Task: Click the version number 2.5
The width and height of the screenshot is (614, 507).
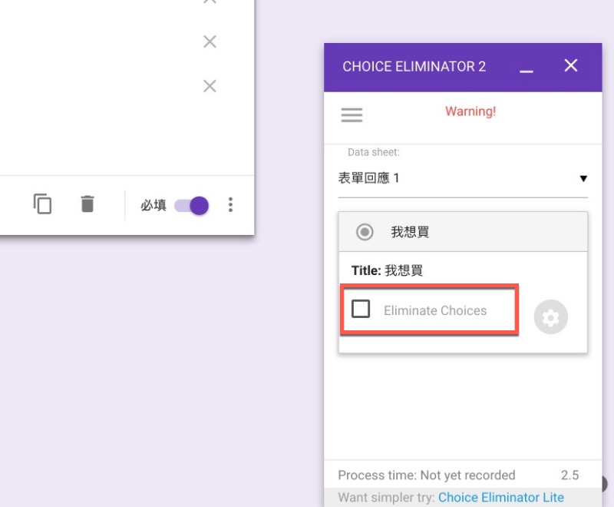Action: (569, 475)
